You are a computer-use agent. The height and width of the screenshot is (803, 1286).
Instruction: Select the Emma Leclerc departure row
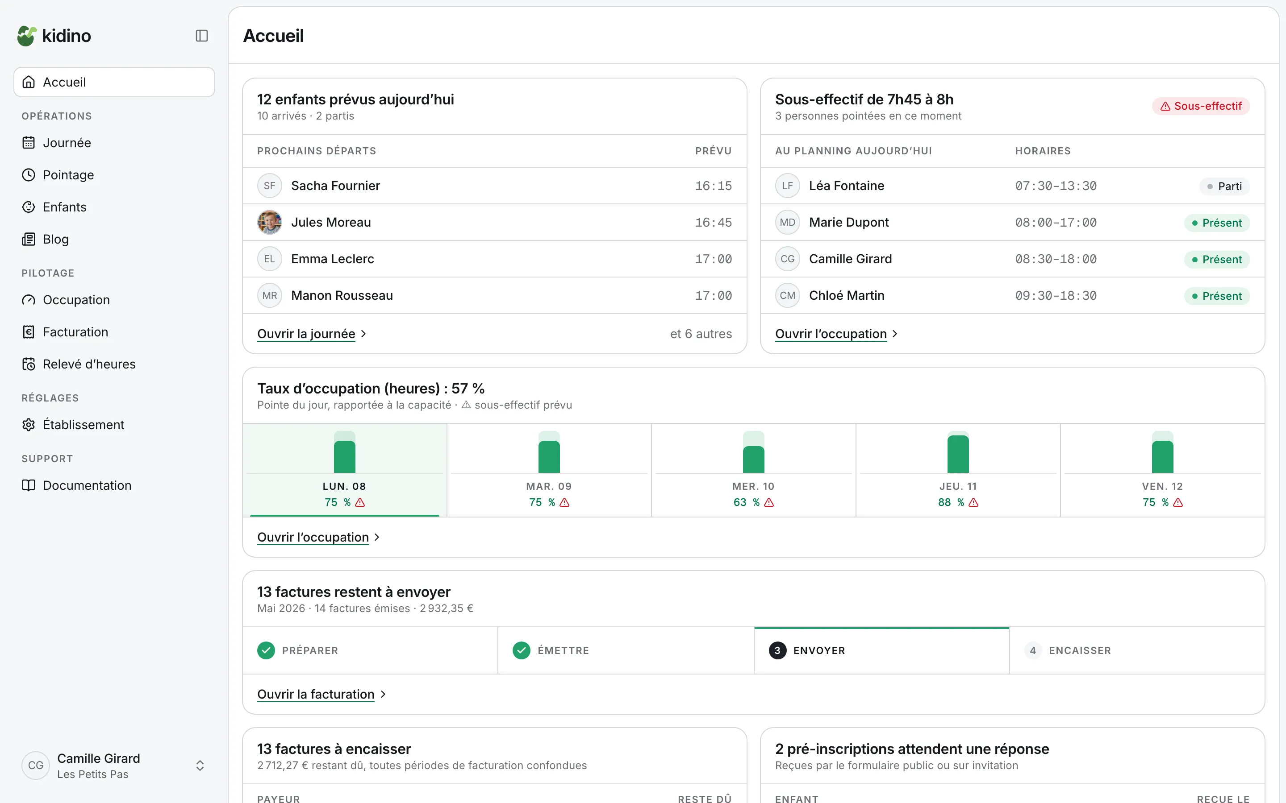(495, 259)
